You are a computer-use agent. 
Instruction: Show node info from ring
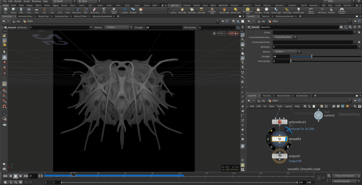(268, 139)
